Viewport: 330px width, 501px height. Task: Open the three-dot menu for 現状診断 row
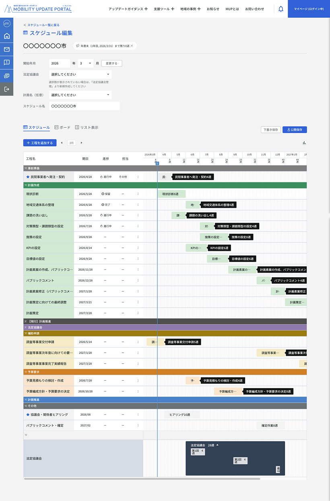[x=138, y=194]
